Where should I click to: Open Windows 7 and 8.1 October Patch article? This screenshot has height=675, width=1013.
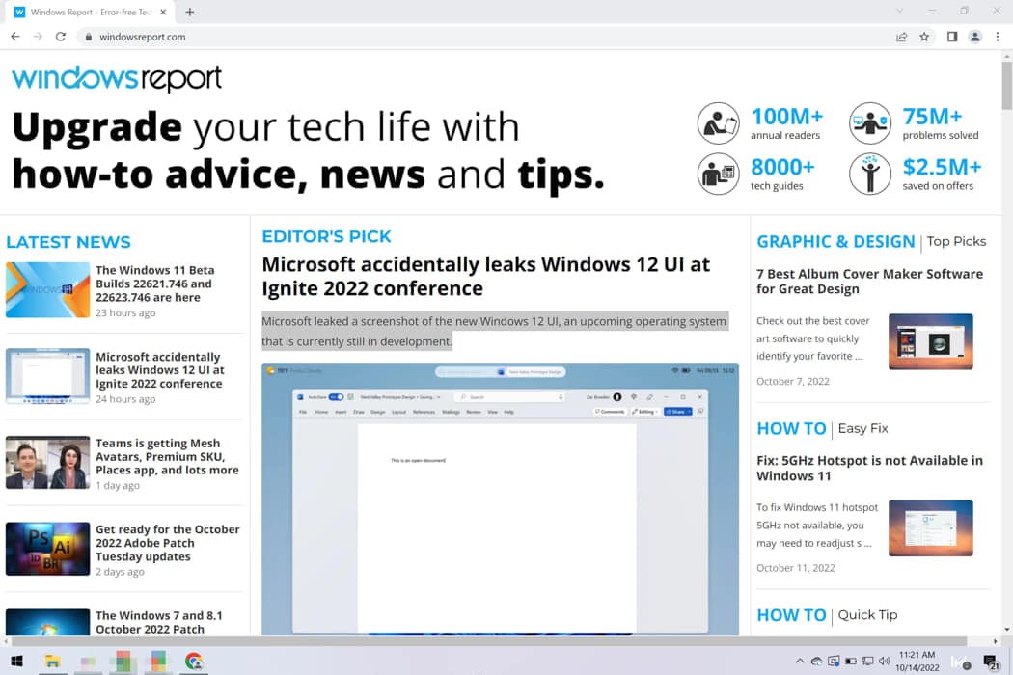pos(159,622)
